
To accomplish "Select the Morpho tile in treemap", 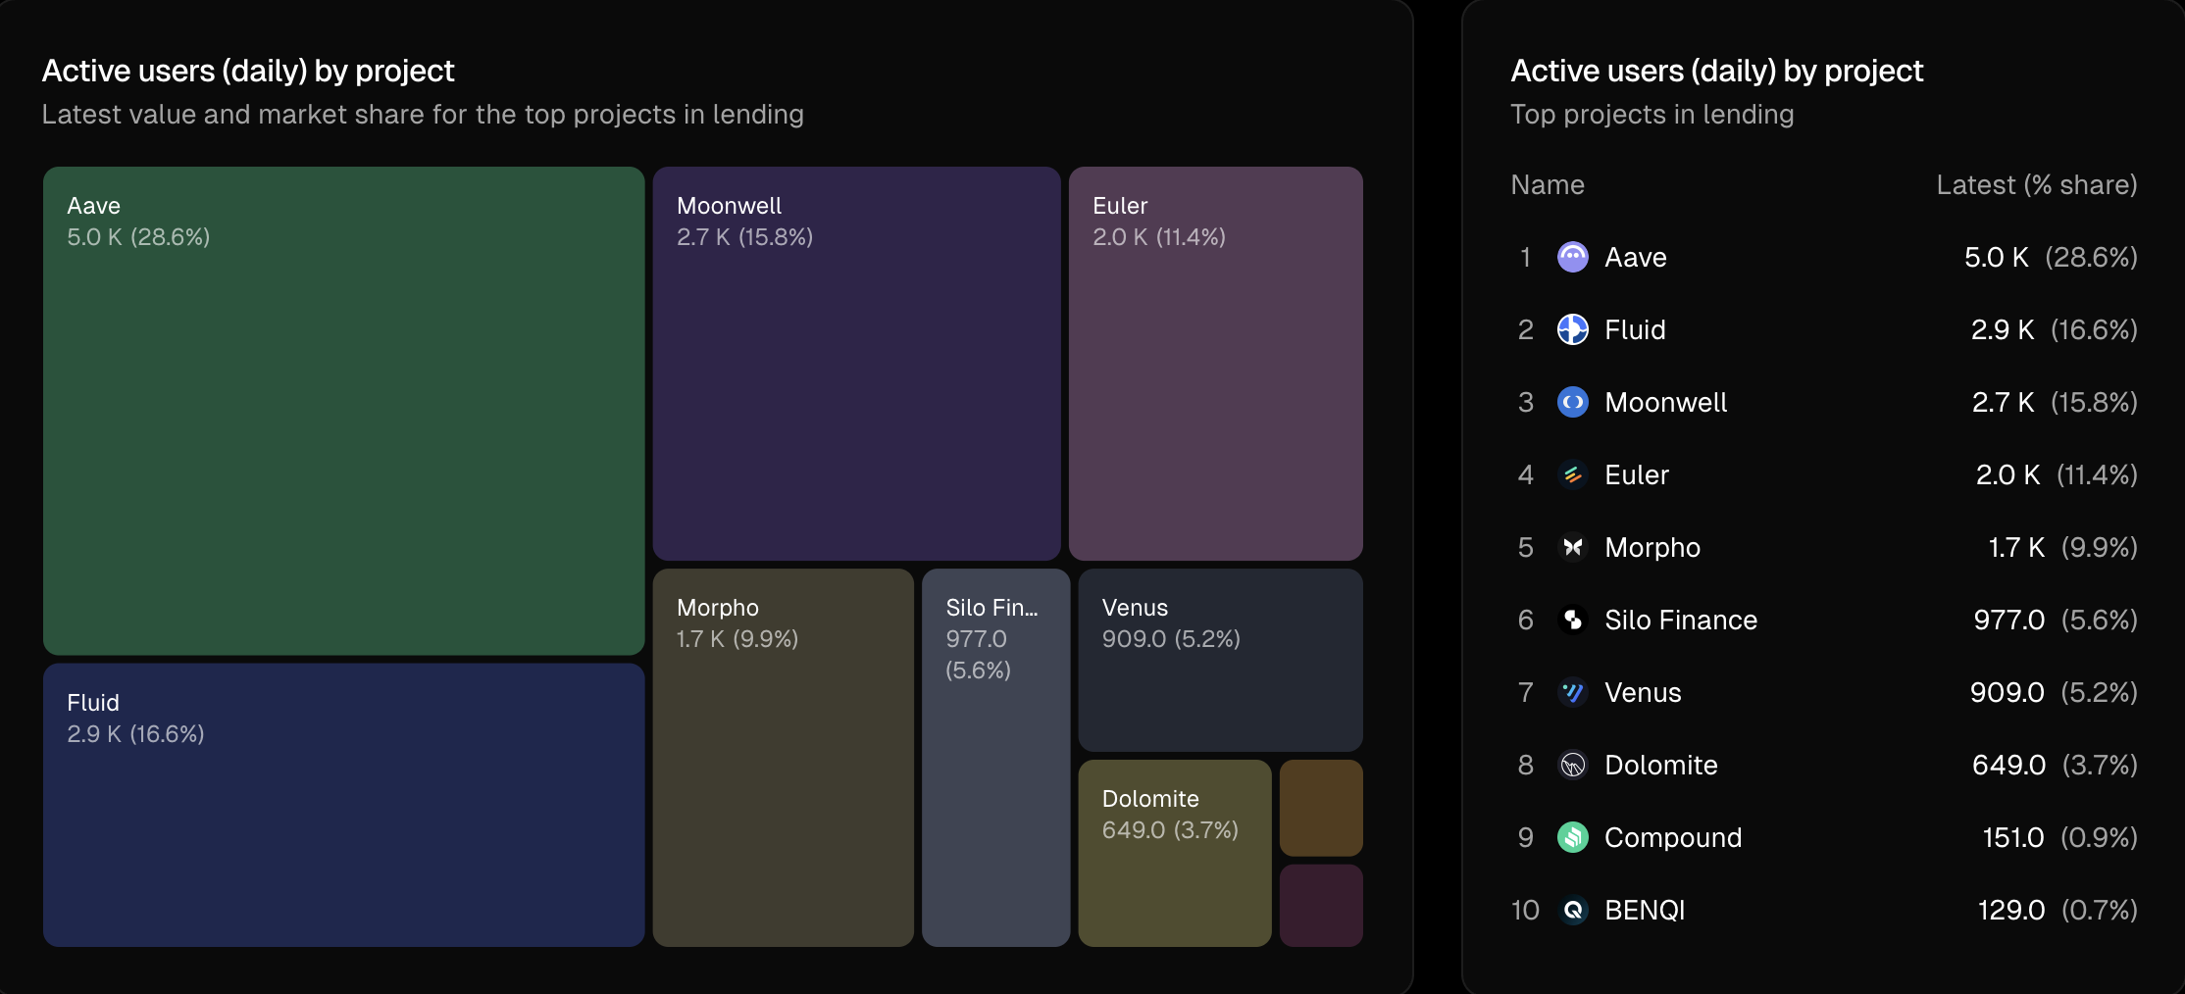I will [783, 759].
